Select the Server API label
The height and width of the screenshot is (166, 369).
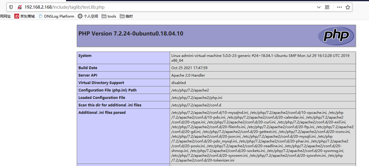click(x=88, y=75)
